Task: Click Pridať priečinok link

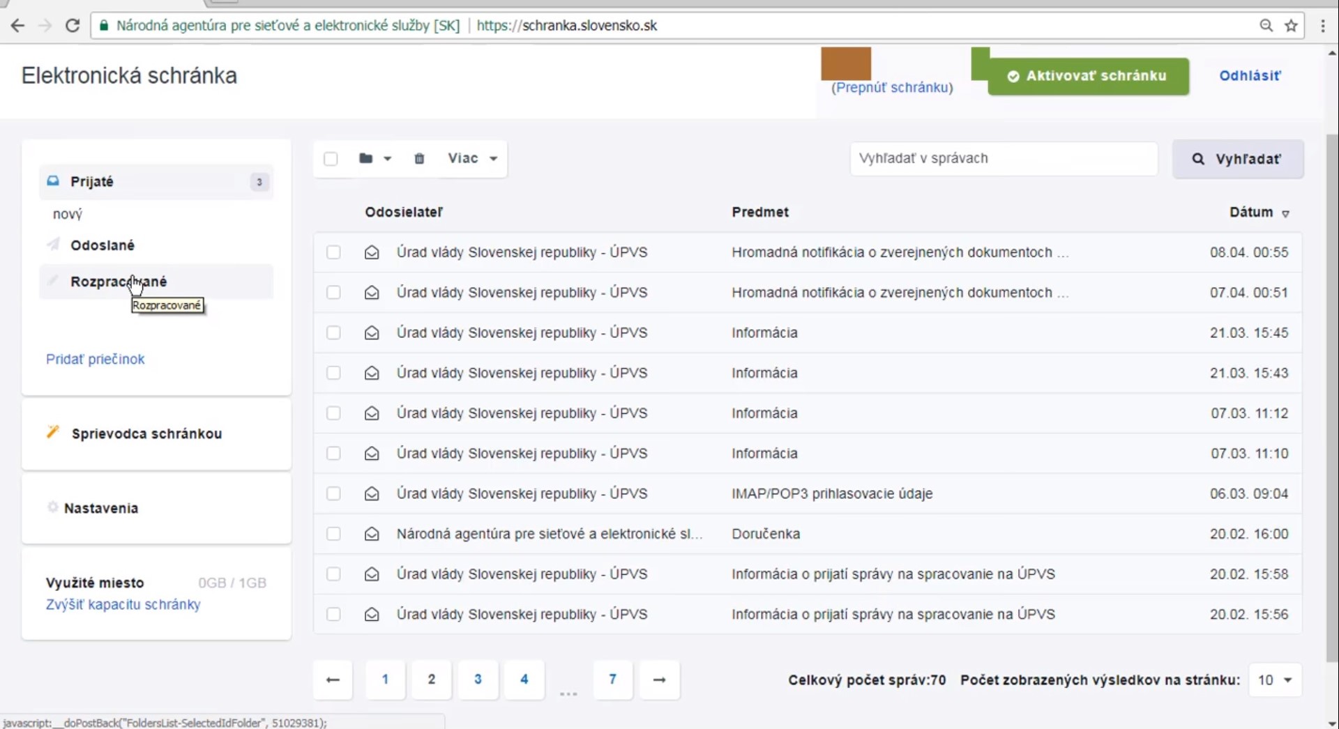Action: click(x=96, y=359)
